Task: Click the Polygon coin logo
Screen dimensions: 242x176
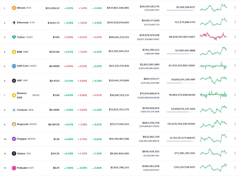Action: tap(14, 139)
